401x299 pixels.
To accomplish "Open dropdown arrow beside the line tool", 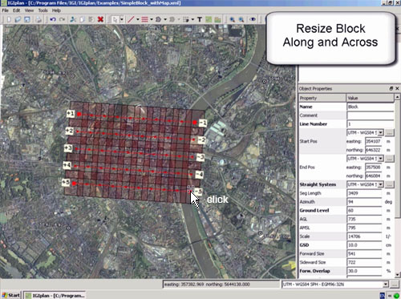I will tap(138, 19).
